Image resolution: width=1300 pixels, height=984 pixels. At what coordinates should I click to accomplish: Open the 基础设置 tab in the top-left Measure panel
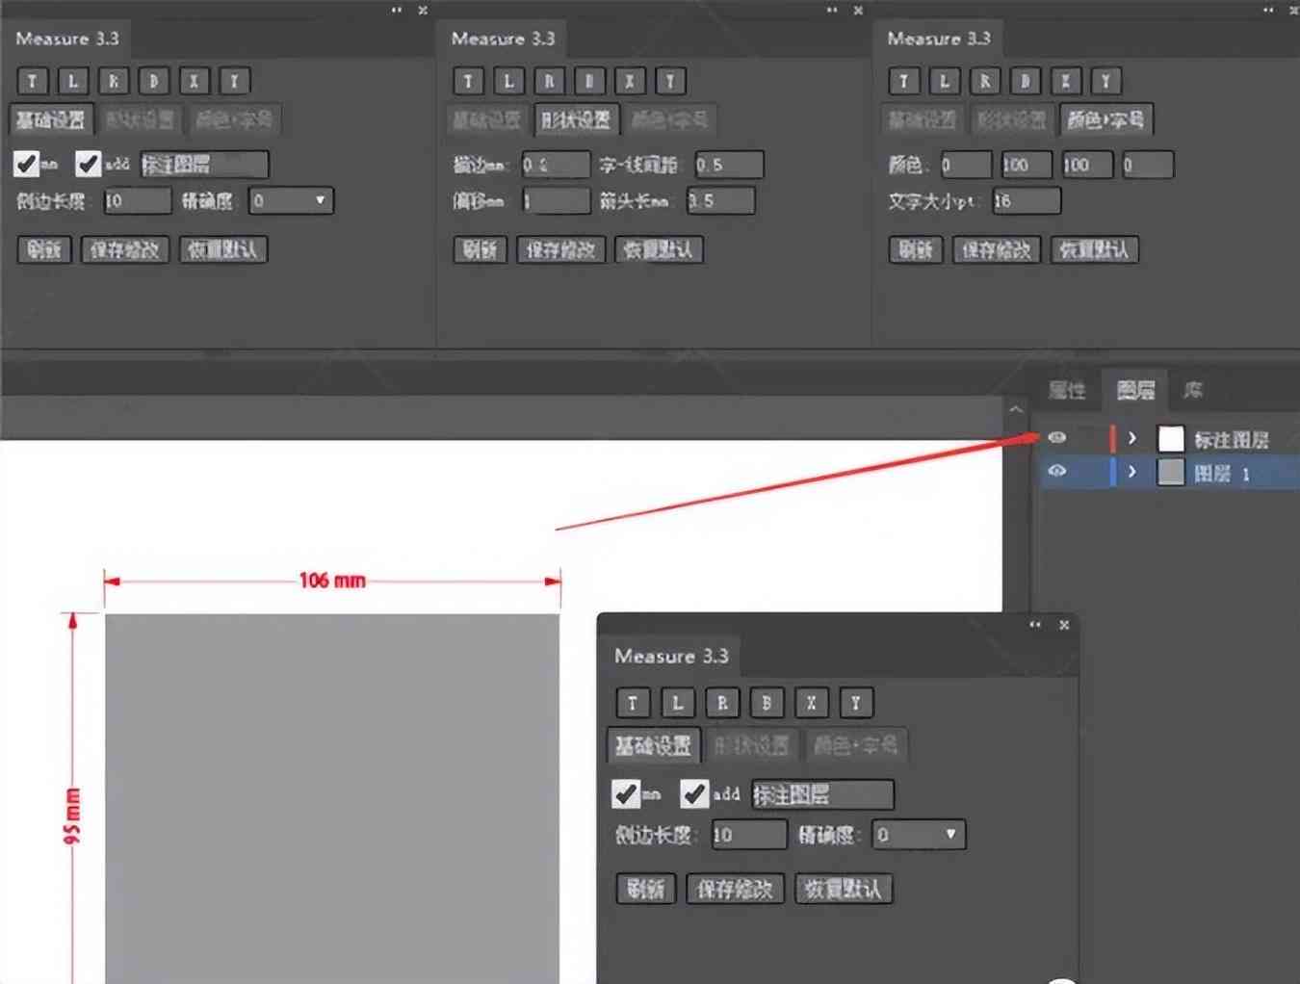pos(52,120)
